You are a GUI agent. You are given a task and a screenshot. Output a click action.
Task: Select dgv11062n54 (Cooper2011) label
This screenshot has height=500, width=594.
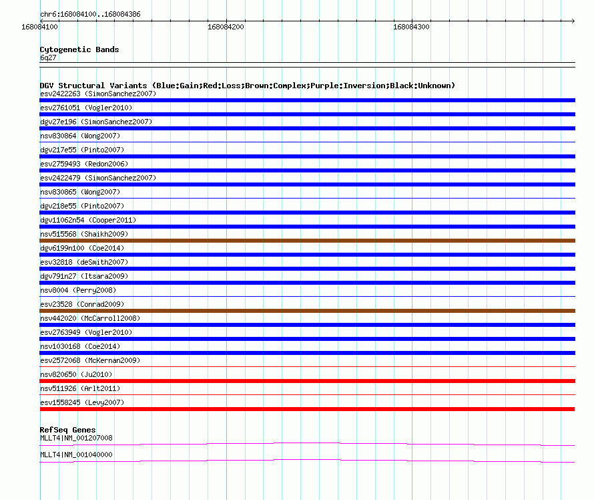pos(88,220)
